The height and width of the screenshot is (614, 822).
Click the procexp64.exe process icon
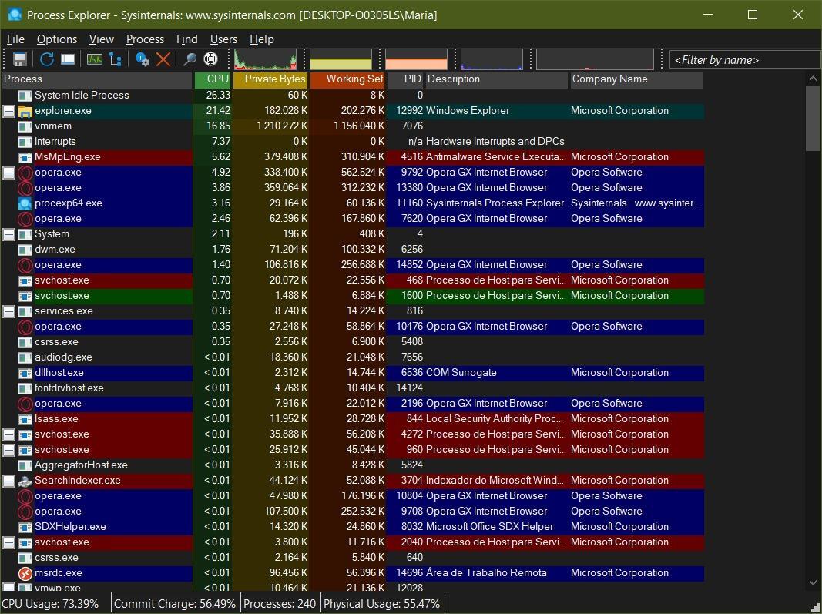25,203
